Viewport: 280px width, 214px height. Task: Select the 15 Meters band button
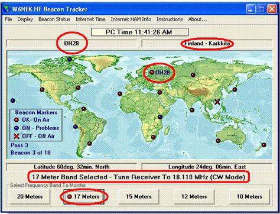click(x=139, y=197)
